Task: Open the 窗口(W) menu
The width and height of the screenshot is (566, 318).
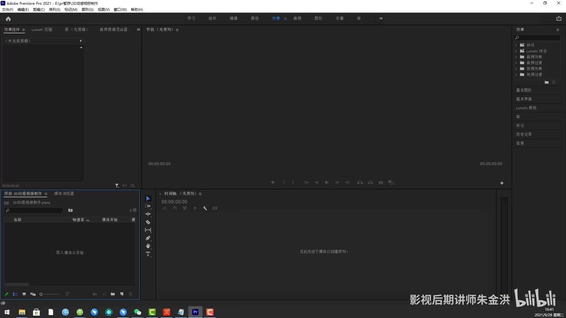Action: (120, 10)
